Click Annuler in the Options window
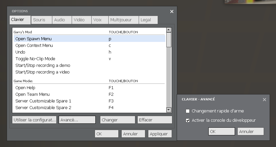The width and height of the screenshot is (276, 147). [x=133, y=134]
